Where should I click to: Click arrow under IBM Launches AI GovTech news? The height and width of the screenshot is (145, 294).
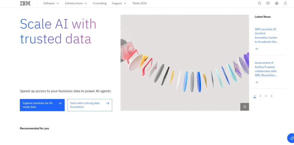[x=256, y=49]
